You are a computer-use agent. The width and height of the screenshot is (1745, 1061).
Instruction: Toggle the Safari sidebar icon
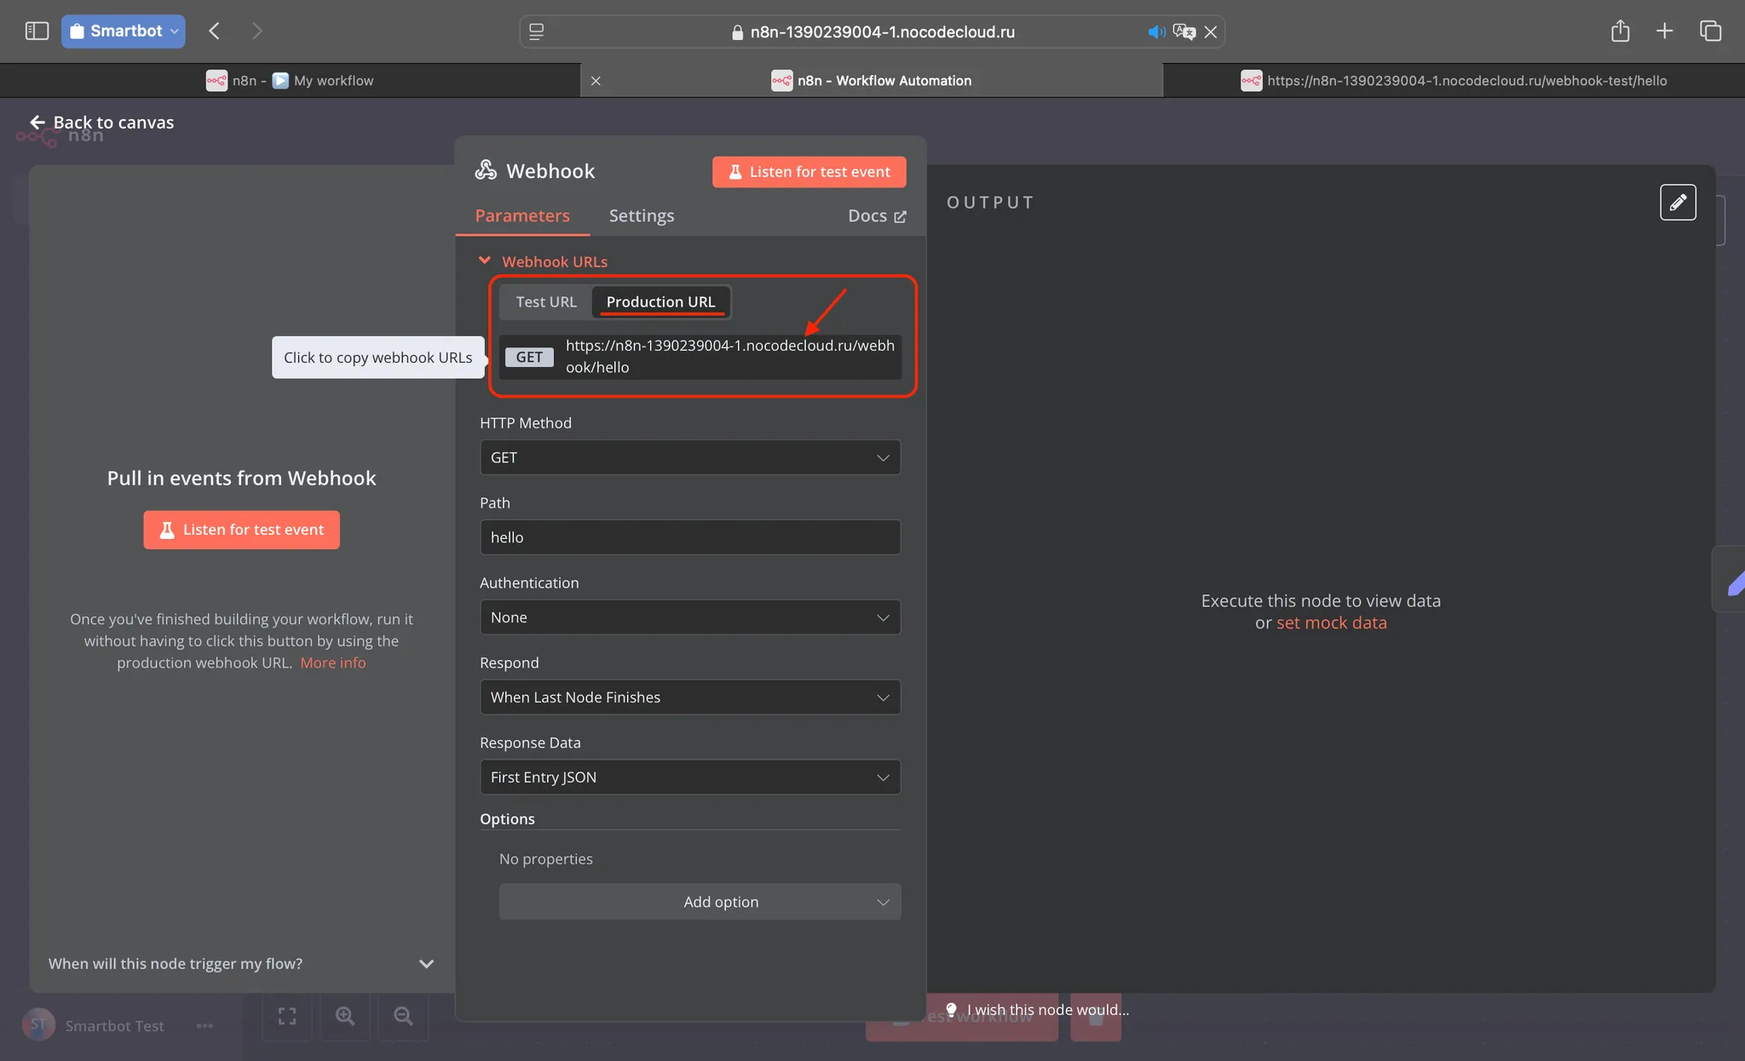click(37, 32)
